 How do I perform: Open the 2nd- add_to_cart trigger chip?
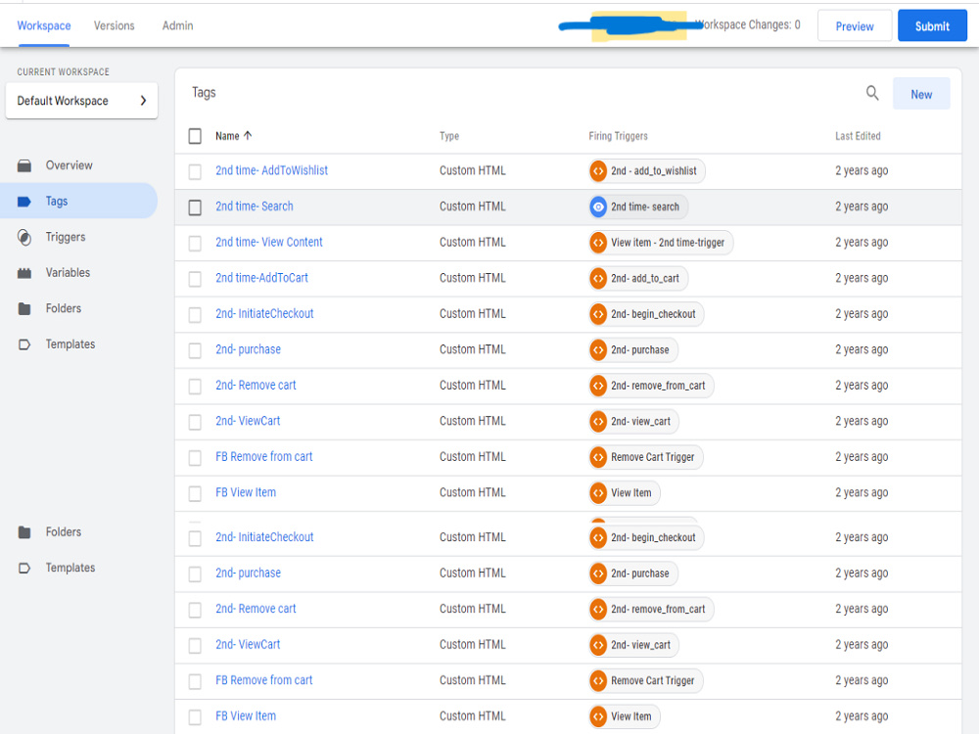pyautogui.click(x=638, y=278)
